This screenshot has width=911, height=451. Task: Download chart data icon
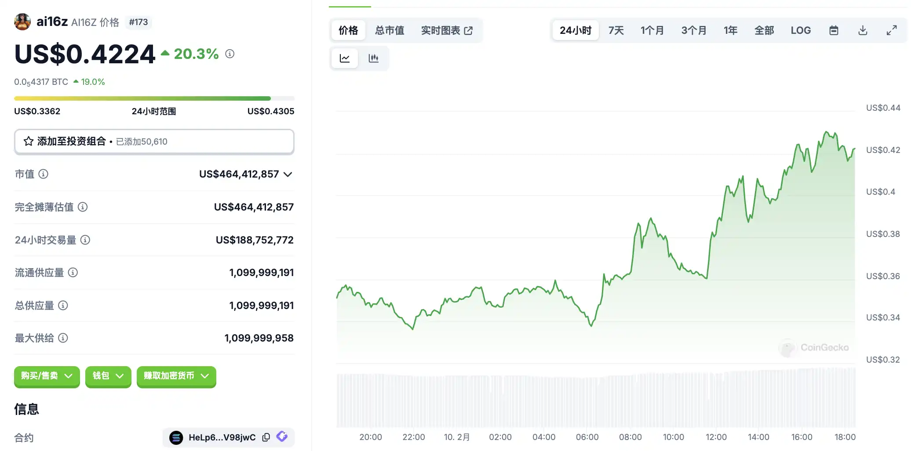[863, 30]
